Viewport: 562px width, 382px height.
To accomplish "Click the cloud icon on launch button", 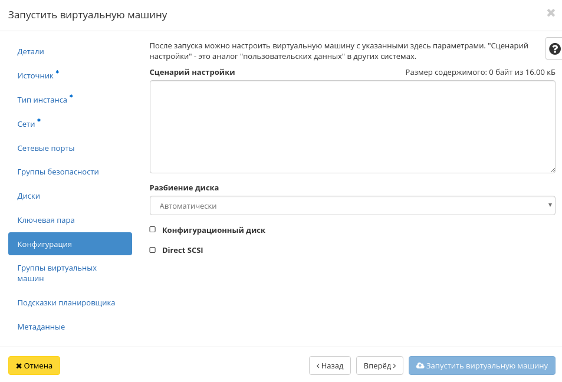I will click(x=420, y=365).
